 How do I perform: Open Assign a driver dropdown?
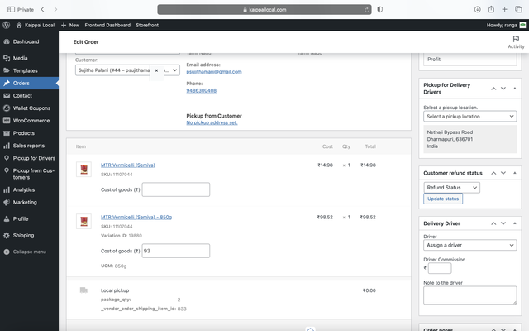coord(470,245)
